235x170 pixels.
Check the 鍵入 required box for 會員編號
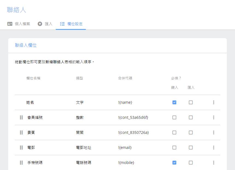(x=174, y=117)
